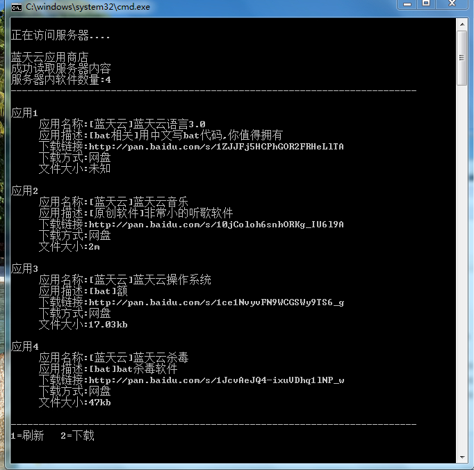474x470 pixels.
Task: Click the line 正在访问服务器....
Action: pyautogui.click(x=60, y=35)
